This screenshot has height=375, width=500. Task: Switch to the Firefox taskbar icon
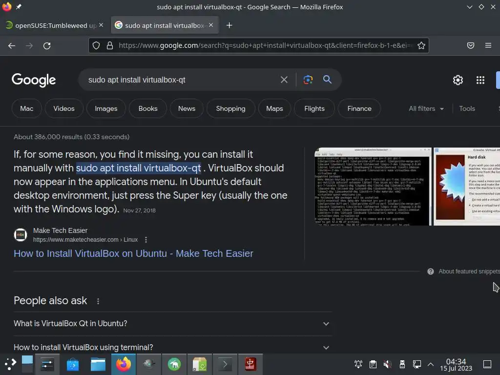tap(124, 364)
